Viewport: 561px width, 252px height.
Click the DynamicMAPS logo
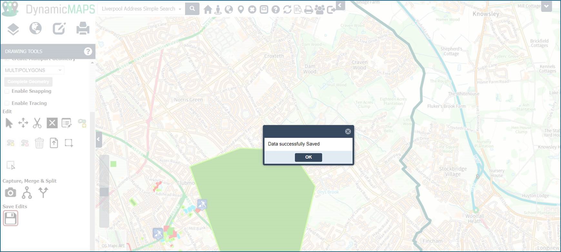coord(48,9)
